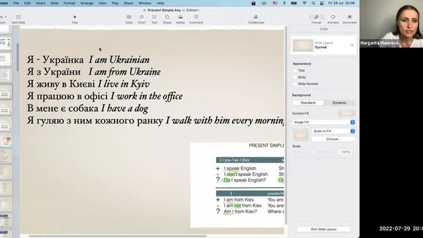Screen dimensions: 423x238
Task: Open the Media insertion icon
Action: [x=180, y=17]
